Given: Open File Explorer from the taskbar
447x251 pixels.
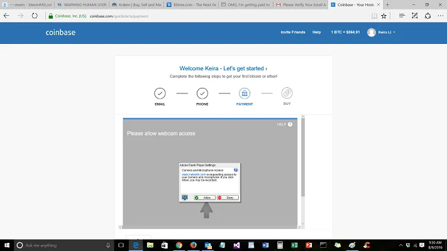Looking at the screenshot, I should [x=150, y=245].
